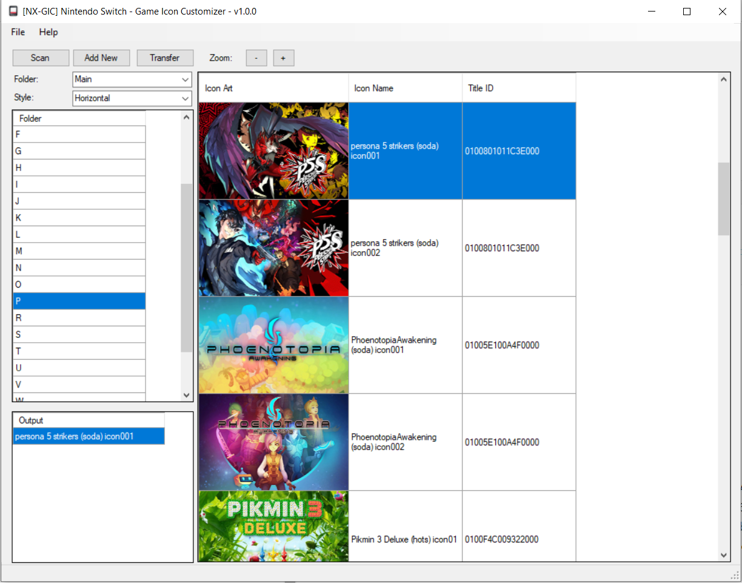Click the Add New button

[x=101, y=58]
